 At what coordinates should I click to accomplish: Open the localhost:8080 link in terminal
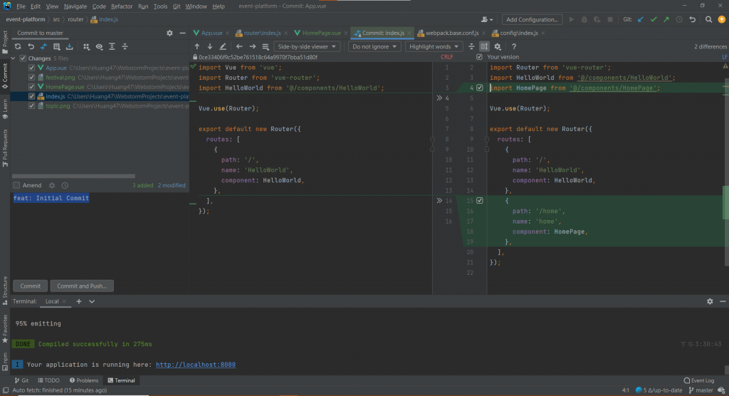coord(196,365)
